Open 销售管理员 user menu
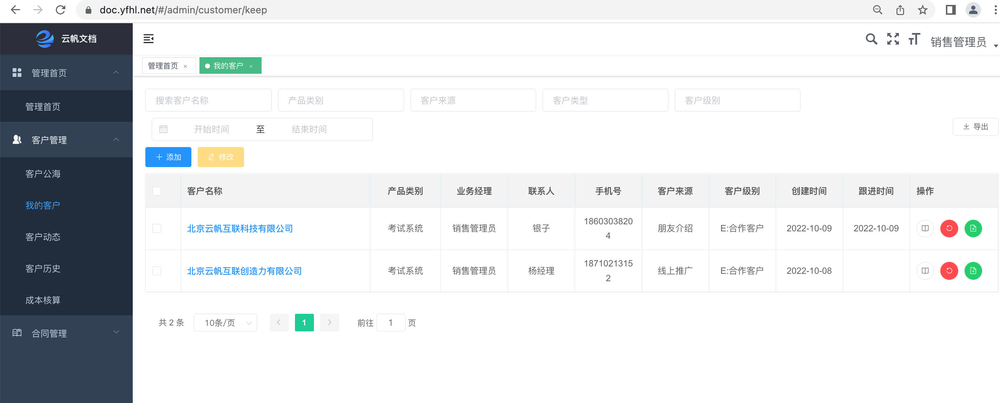Viewport: 1000px width, 403px height. click(x=963, y=41)
